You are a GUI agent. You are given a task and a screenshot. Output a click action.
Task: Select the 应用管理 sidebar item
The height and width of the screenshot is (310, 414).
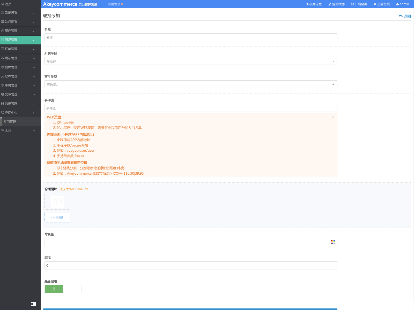click(x=10, y=122)
